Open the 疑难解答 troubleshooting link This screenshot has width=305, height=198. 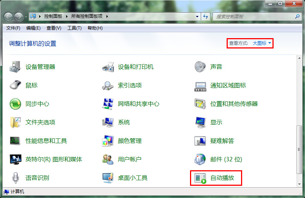222,141
